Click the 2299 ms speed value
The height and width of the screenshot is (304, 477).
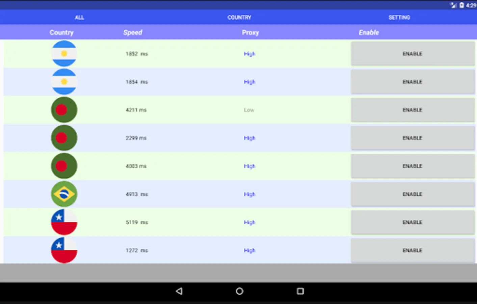click(x=136, y=138)
